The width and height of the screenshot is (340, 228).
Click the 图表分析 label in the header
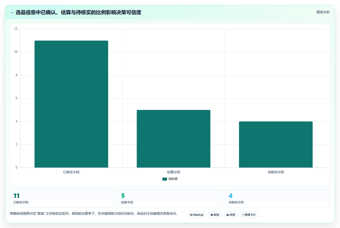[323, 12]
